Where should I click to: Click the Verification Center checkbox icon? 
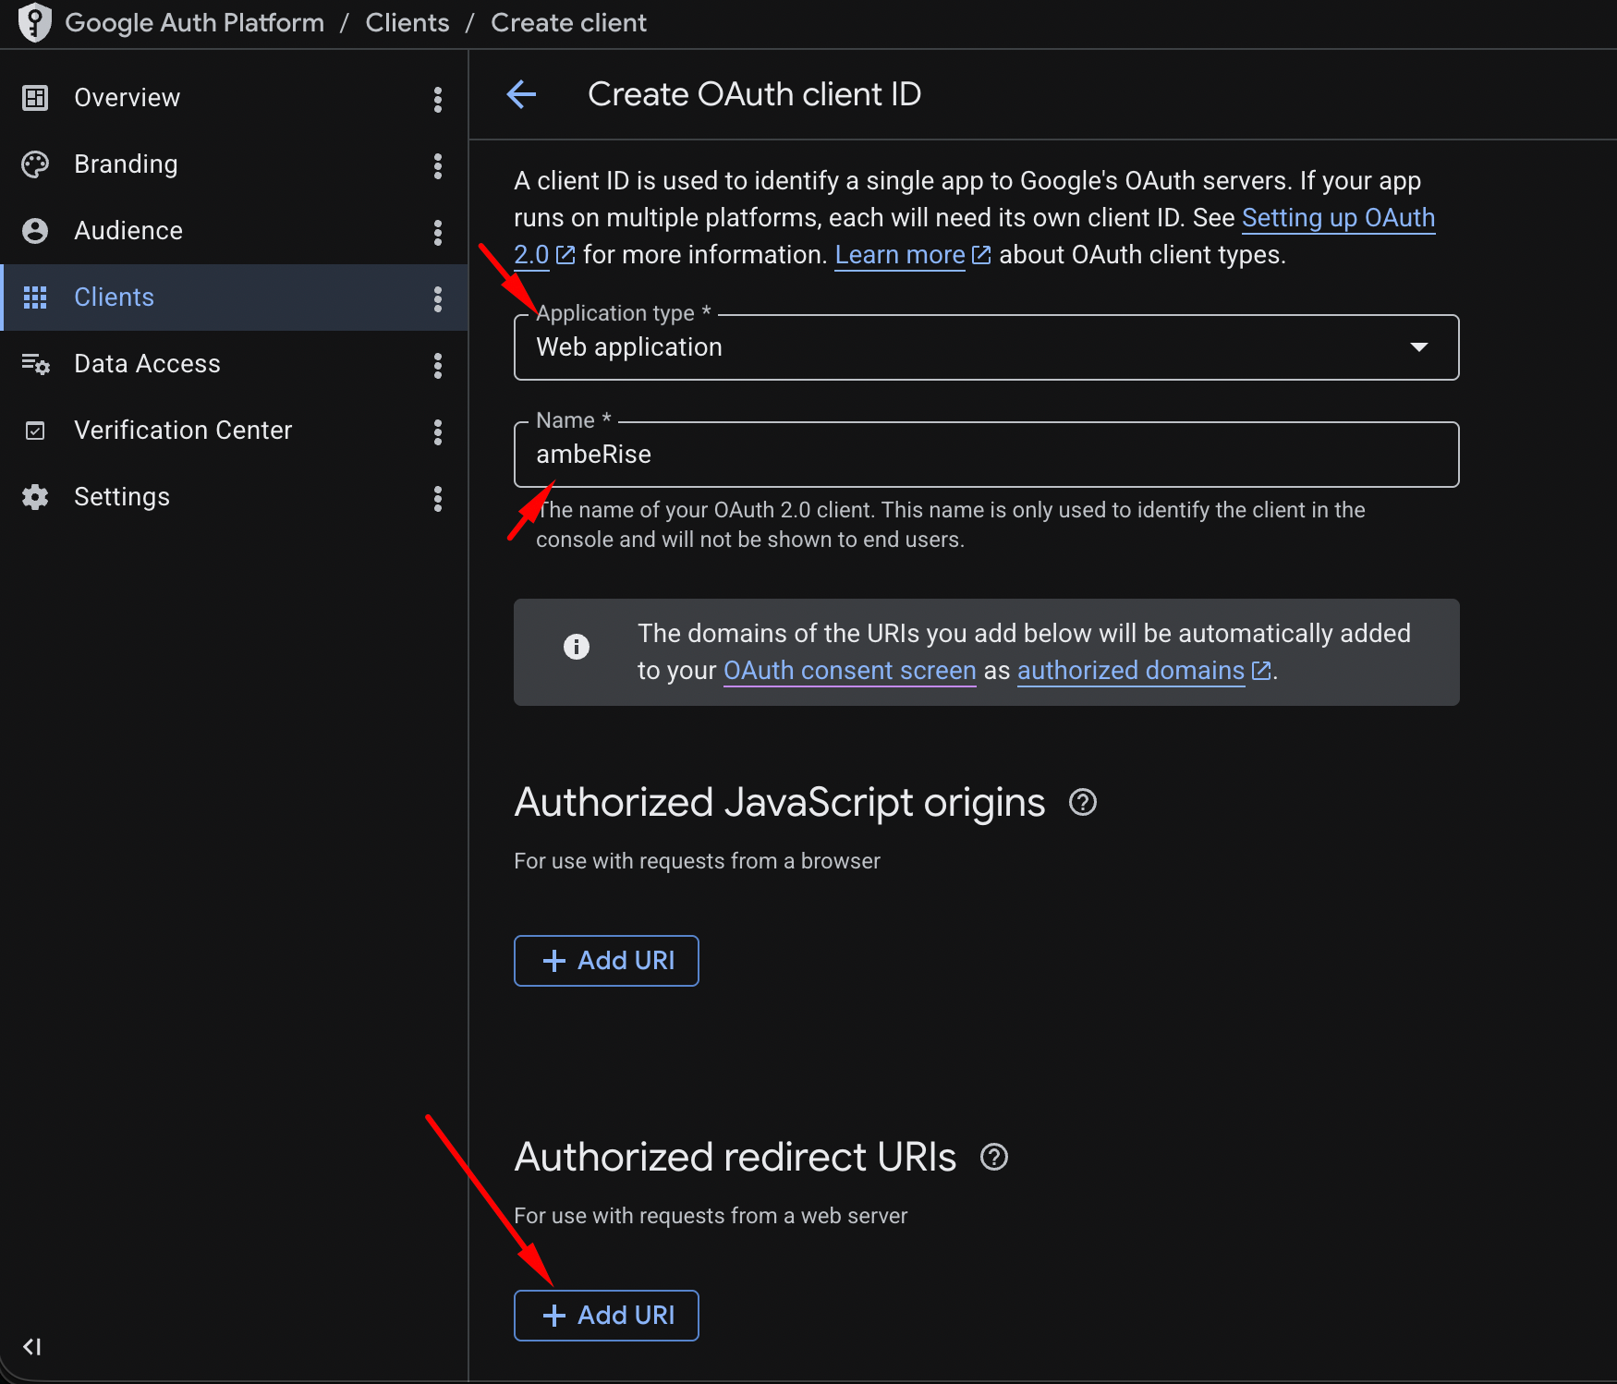[35, 431]
